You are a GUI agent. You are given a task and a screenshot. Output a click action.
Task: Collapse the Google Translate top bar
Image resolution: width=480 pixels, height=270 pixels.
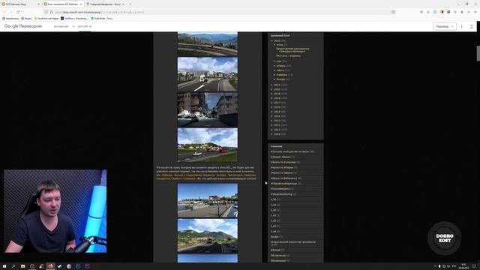click(x=472, y=27)
